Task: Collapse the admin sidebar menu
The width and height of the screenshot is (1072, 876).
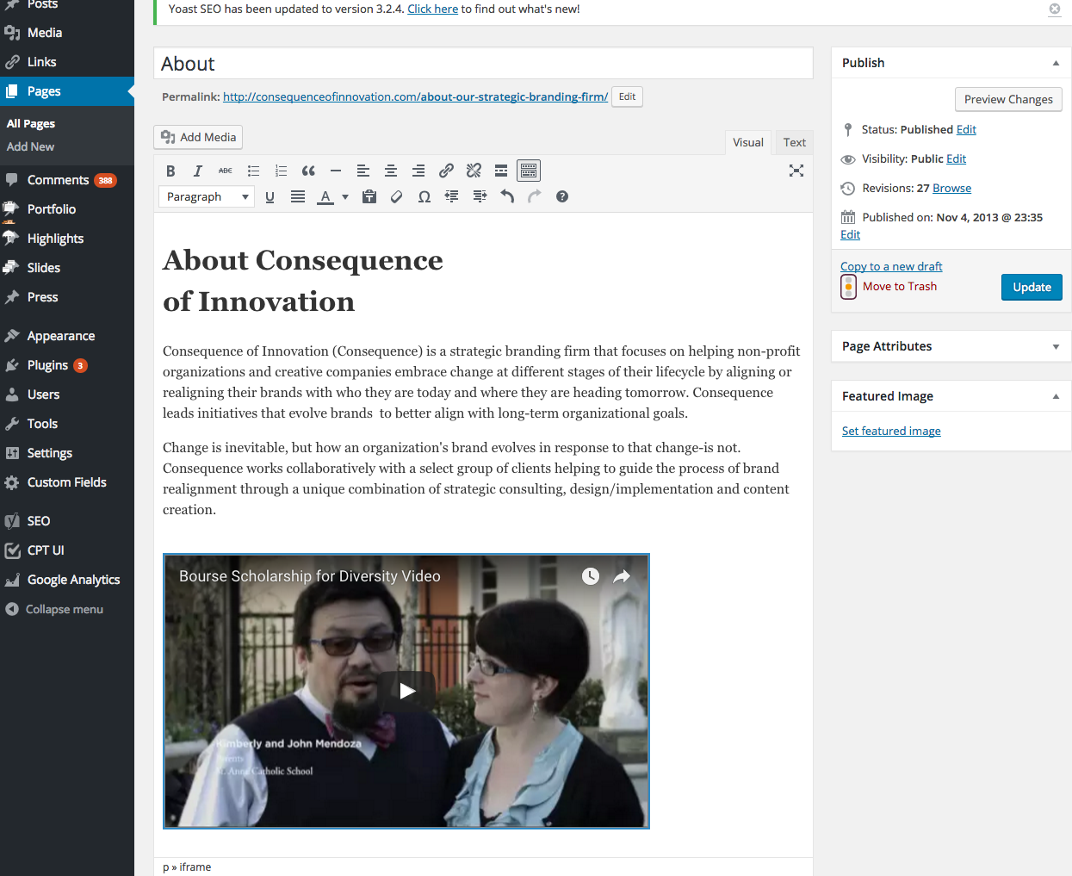Action: pyautogui.click(x=67, y=609)
